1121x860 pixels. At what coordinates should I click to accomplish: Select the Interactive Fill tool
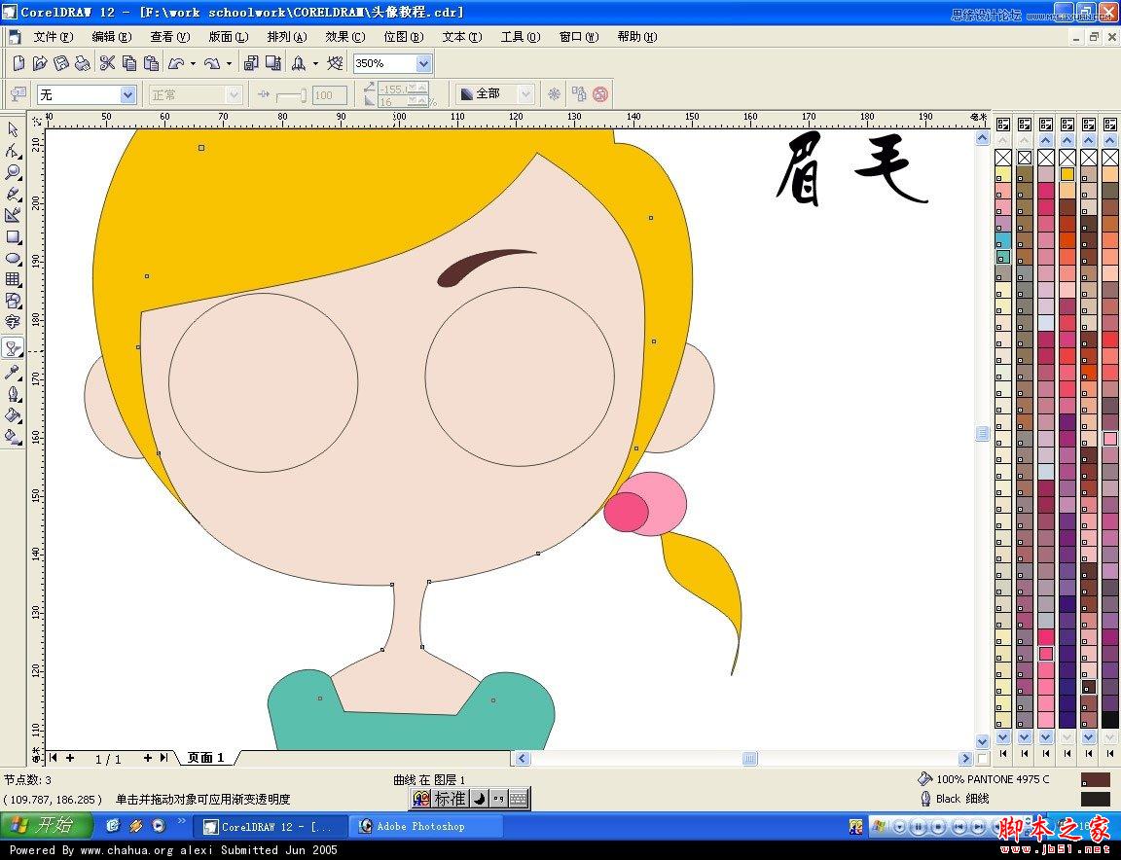point(14,436)
